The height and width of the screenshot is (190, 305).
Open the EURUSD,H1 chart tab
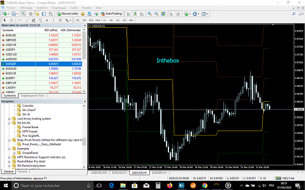[119, 173]
